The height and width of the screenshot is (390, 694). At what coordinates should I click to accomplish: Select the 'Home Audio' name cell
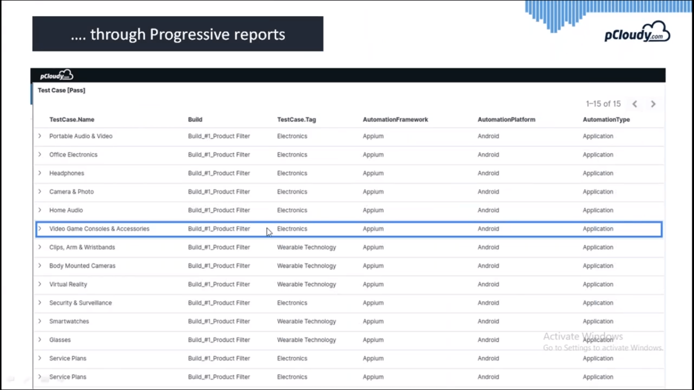point(66,210)
